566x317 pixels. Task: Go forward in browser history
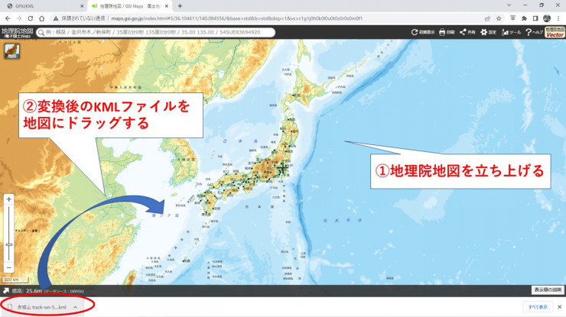pyautogui.click(x=19, y=18)
